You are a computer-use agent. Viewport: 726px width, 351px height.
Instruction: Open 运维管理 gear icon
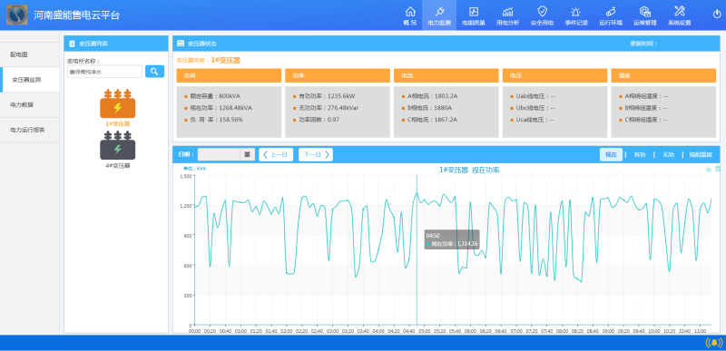pyautogui.click(x=645, y=12)
